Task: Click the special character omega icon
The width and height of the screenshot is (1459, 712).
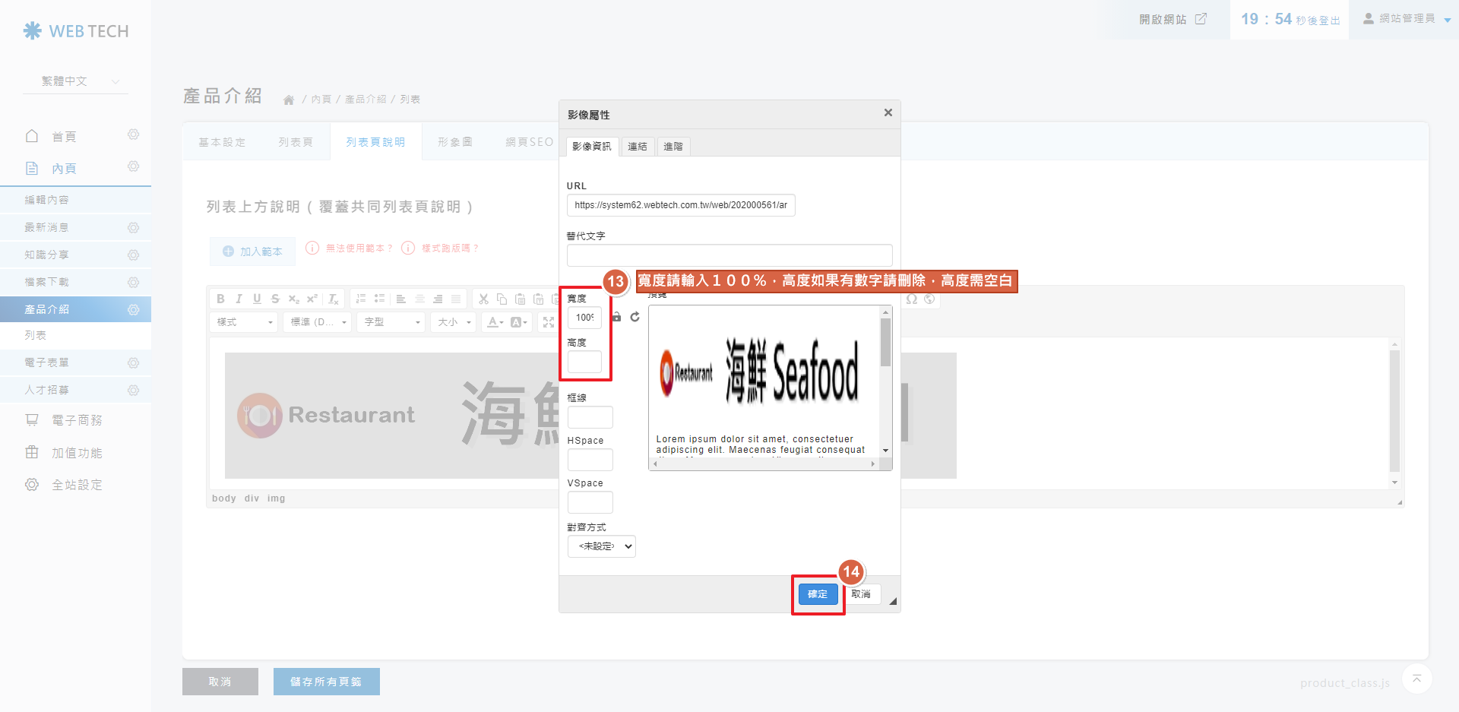Action: click(912, 299)
